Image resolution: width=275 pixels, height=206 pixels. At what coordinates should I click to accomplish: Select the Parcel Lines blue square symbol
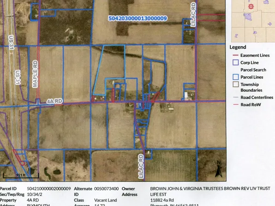pyautogui.click(x=235, y=77)
